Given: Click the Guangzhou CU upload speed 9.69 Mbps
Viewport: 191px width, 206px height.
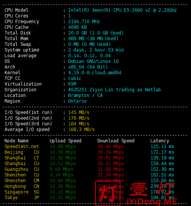Looking at the screenshot, I should tap(61, 169).
